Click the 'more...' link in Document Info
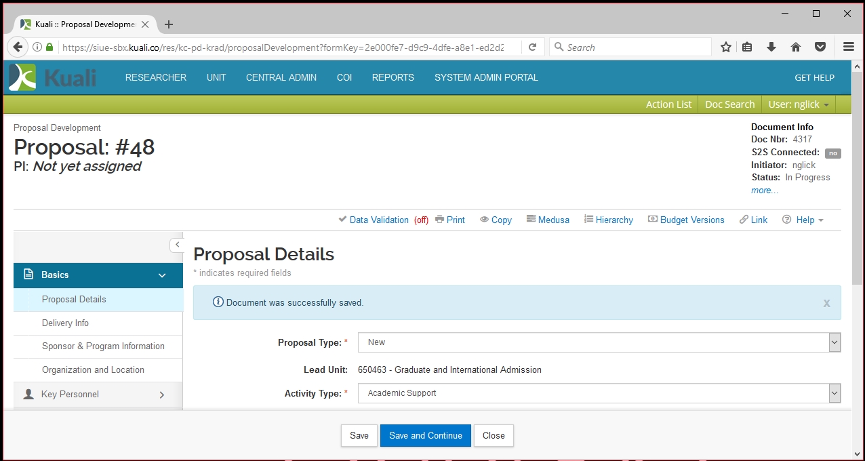The image size is (865, 461). click(765, 191)
